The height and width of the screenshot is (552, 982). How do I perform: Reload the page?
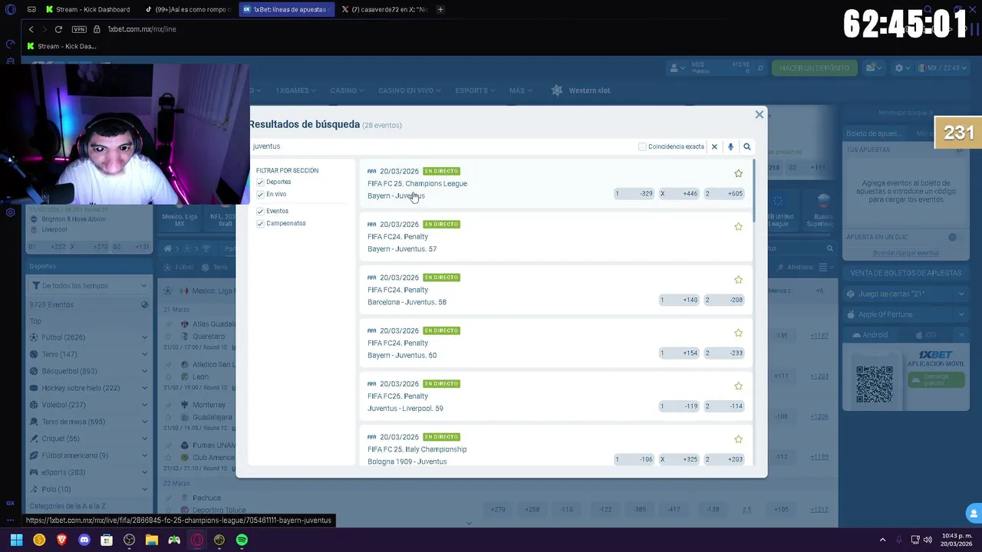[58, 29]
